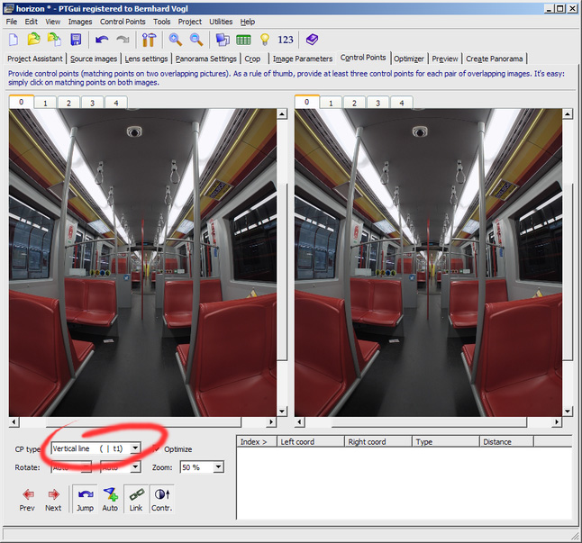
Task: Open the Control Points menu
Action: (123, 21)
